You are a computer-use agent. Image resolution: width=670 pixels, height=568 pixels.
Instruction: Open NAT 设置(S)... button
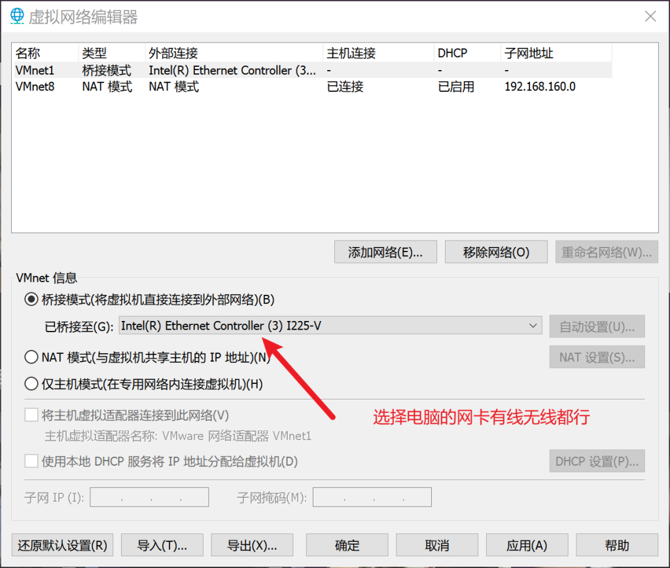pos(597,357)
